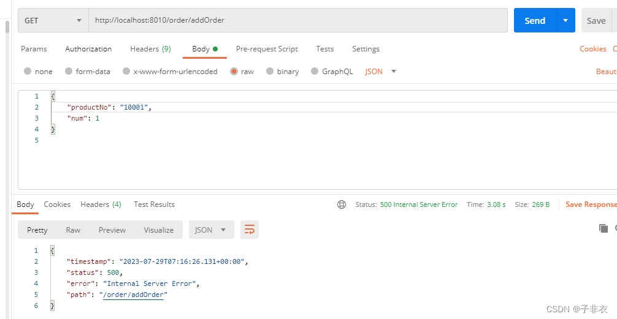The height and width of the screenshot is (319, 617).
Task: Select the none body type
Action: click(38, 72)
